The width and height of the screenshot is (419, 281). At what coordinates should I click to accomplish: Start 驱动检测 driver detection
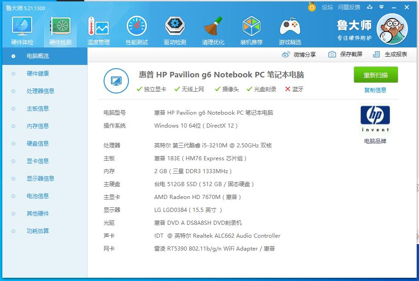point(175,29)
